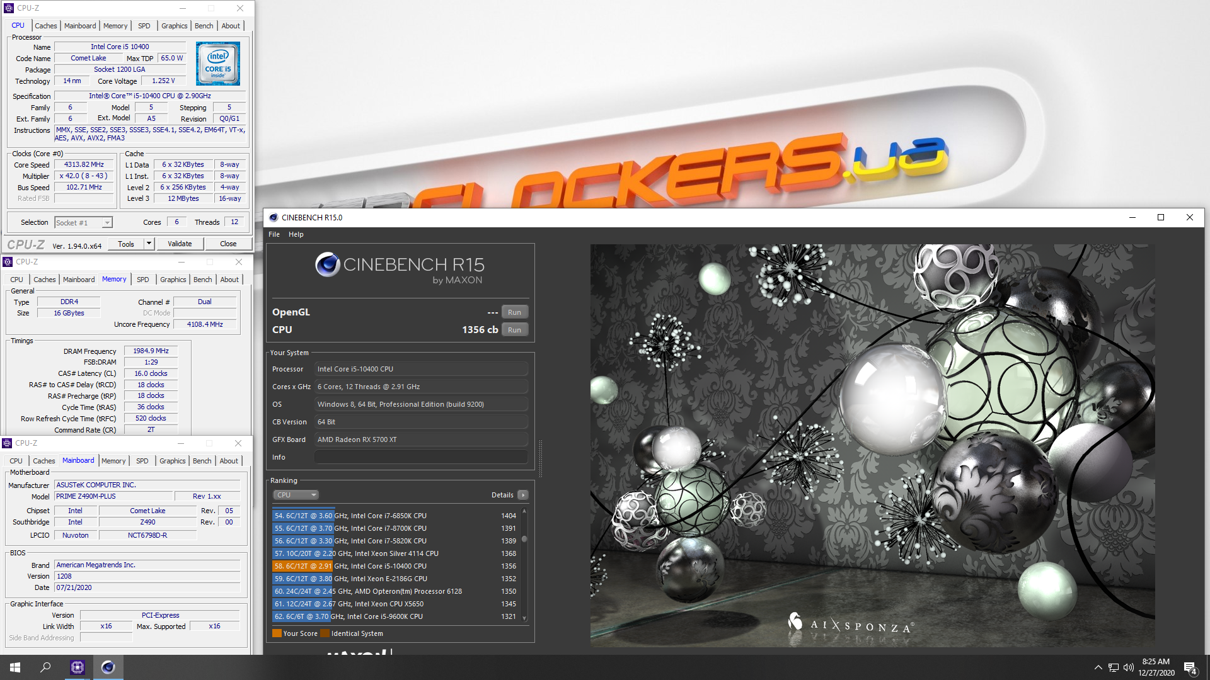
Task: Show hidden tray icons chevron
Action: point(1098,667)
